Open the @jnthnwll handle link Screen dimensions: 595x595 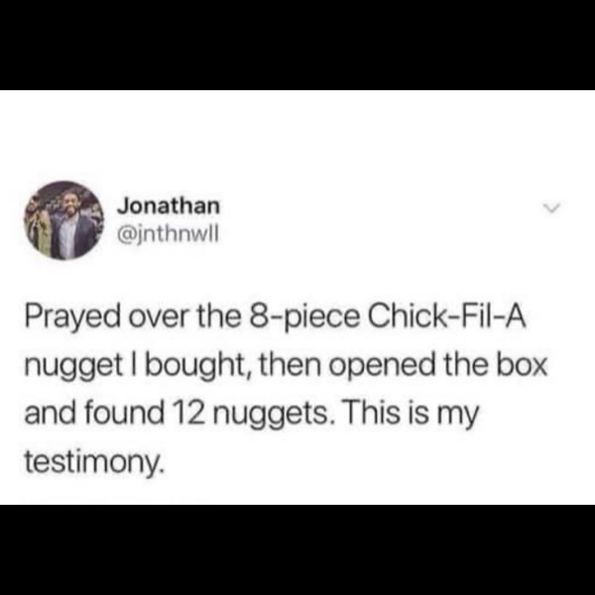coord(169,236)
